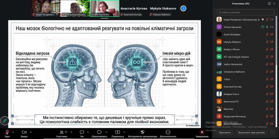
Task: Open Инструменты организатора shield icon
Action: pyautogui.click(x=142, y=132)
